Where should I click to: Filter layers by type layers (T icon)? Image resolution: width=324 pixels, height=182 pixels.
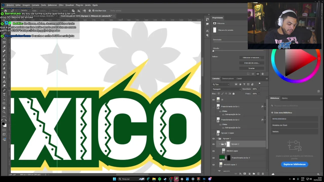pos(244,84)
